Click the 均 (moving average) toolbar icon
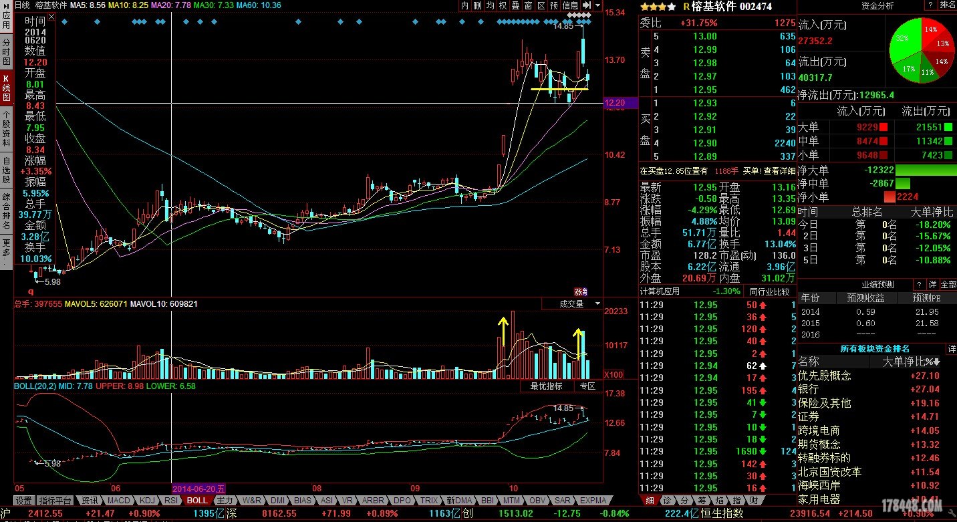957x522 pixels. [x=490, y=5]
